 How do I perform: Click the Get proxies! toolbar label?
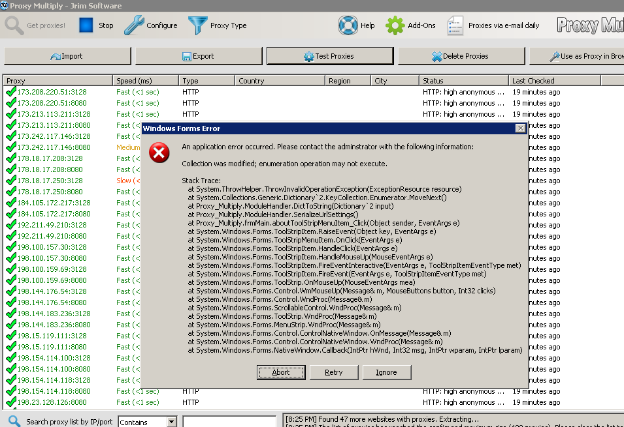[46, 25]
